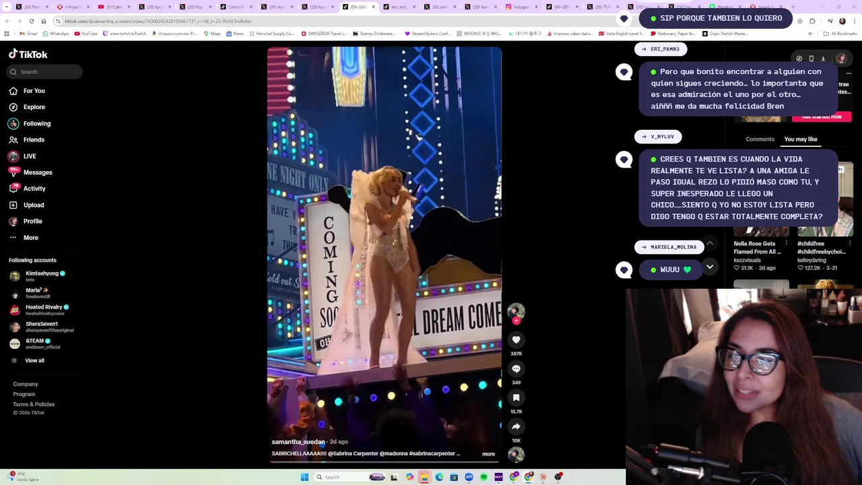
Task: Open Messages in the sidebar
Action: (x=30, y=172)
